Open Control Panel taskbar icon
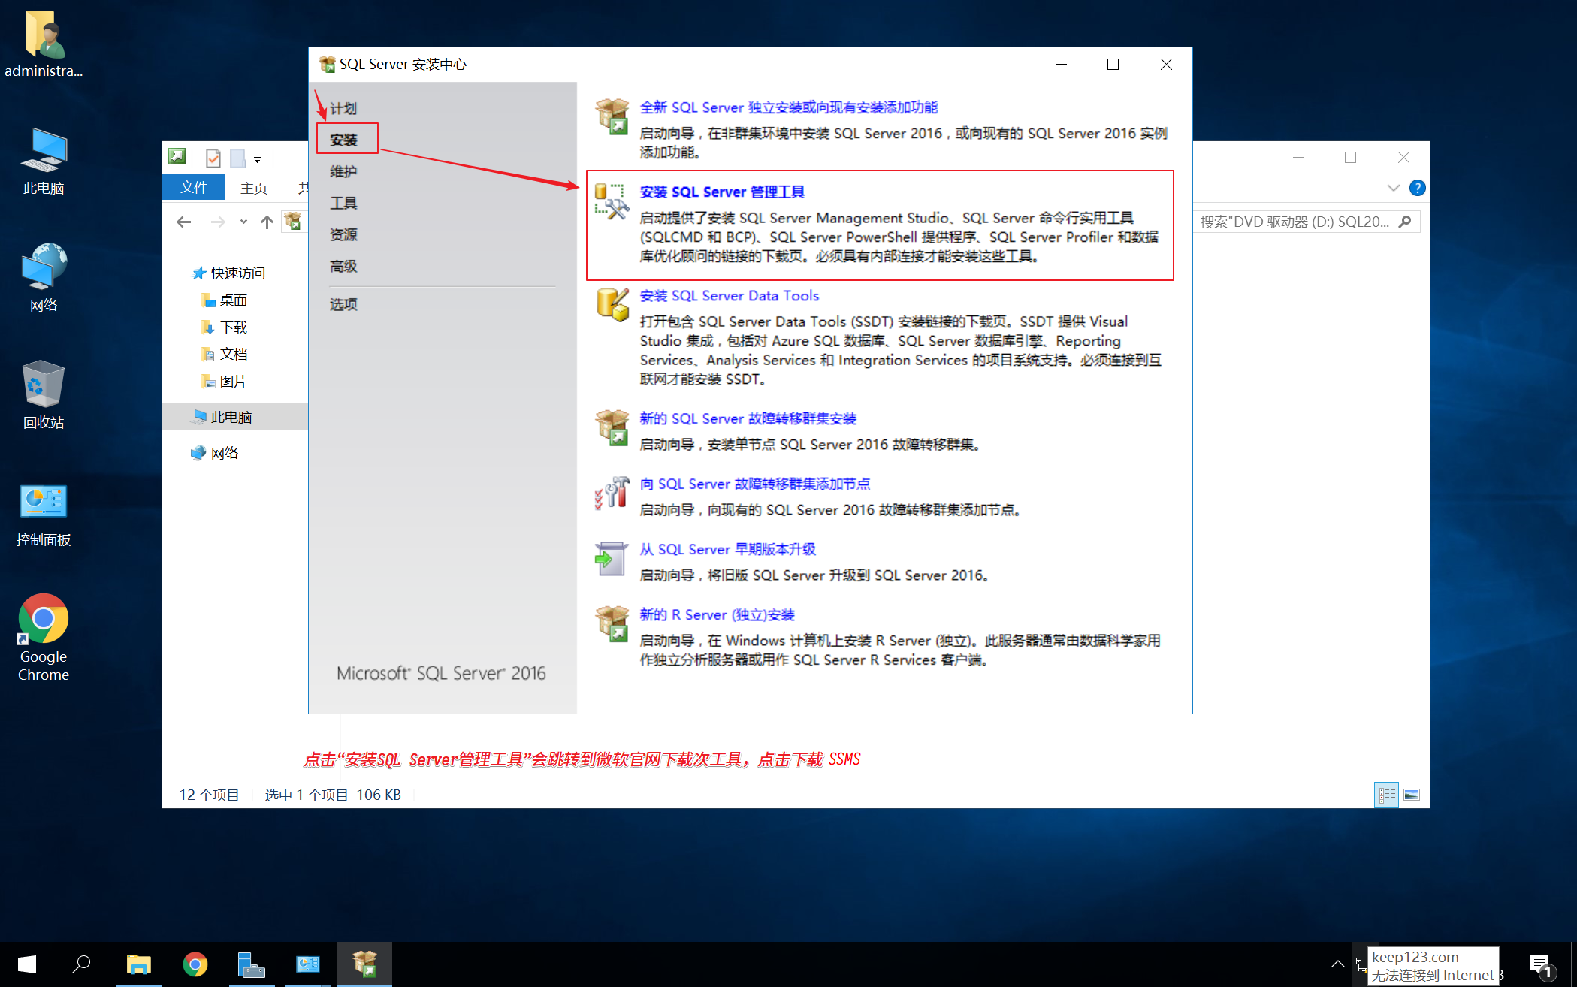Viewport: 1577px width, 987px height. (x=308, y=964)
